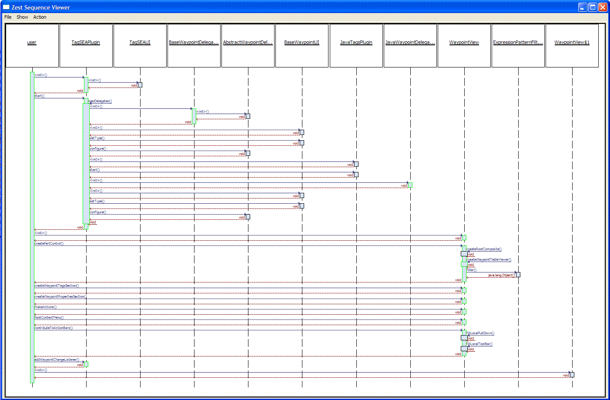The height and width of the screenshot is (400, 610).
Task: Click the loadDelegates() message label
Action: [x=101, y=101]
